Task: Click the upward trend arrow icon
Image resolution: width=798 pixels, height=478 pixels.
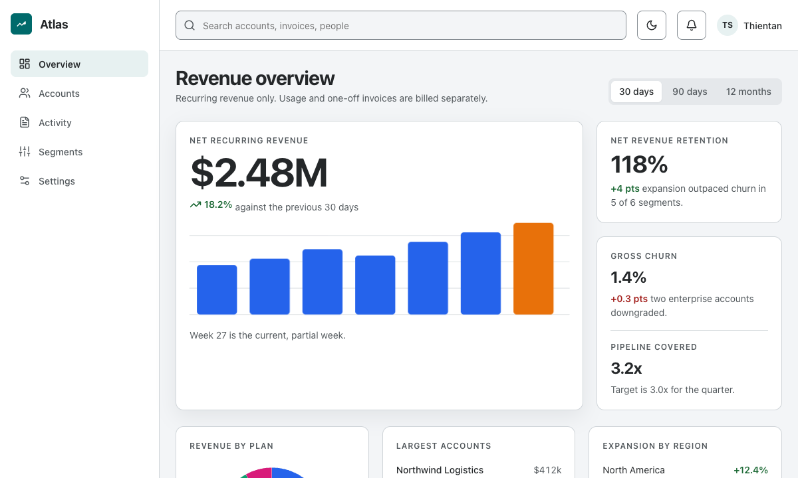Action: [x=196, y=205]
